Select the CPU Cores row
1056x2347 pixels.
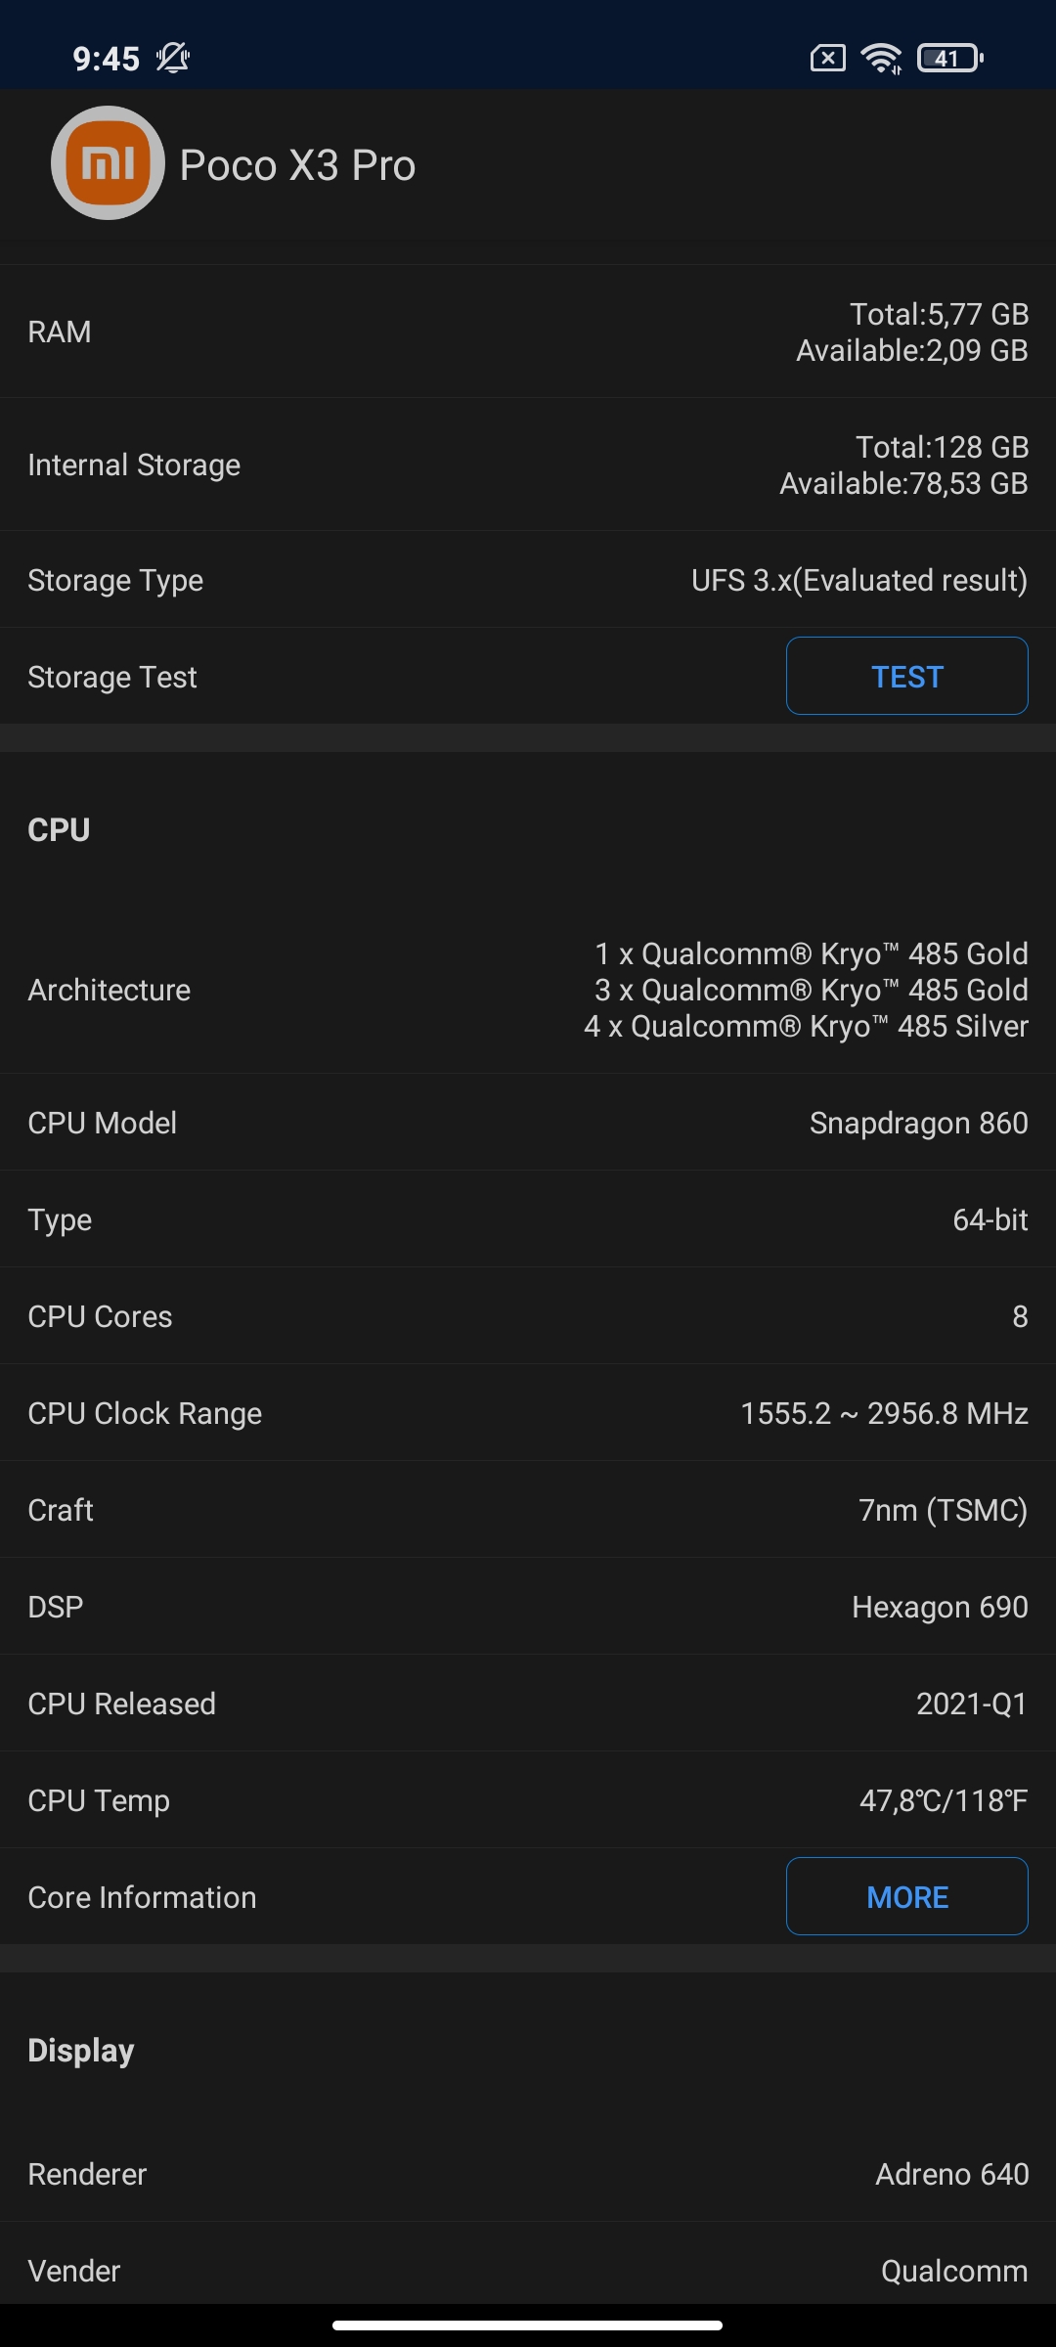point(528,1316)
